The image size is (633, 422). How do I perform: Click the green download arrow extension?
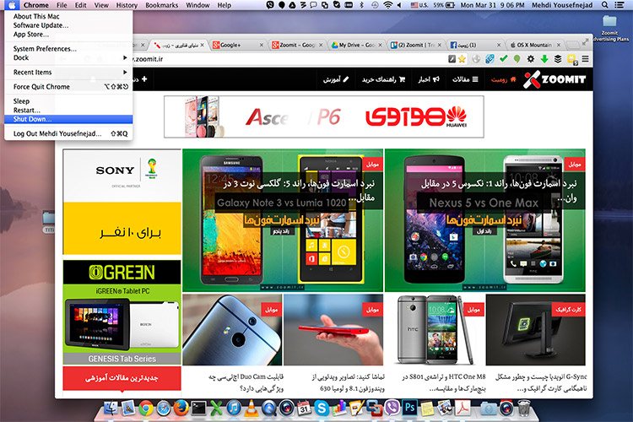[544, 59]
